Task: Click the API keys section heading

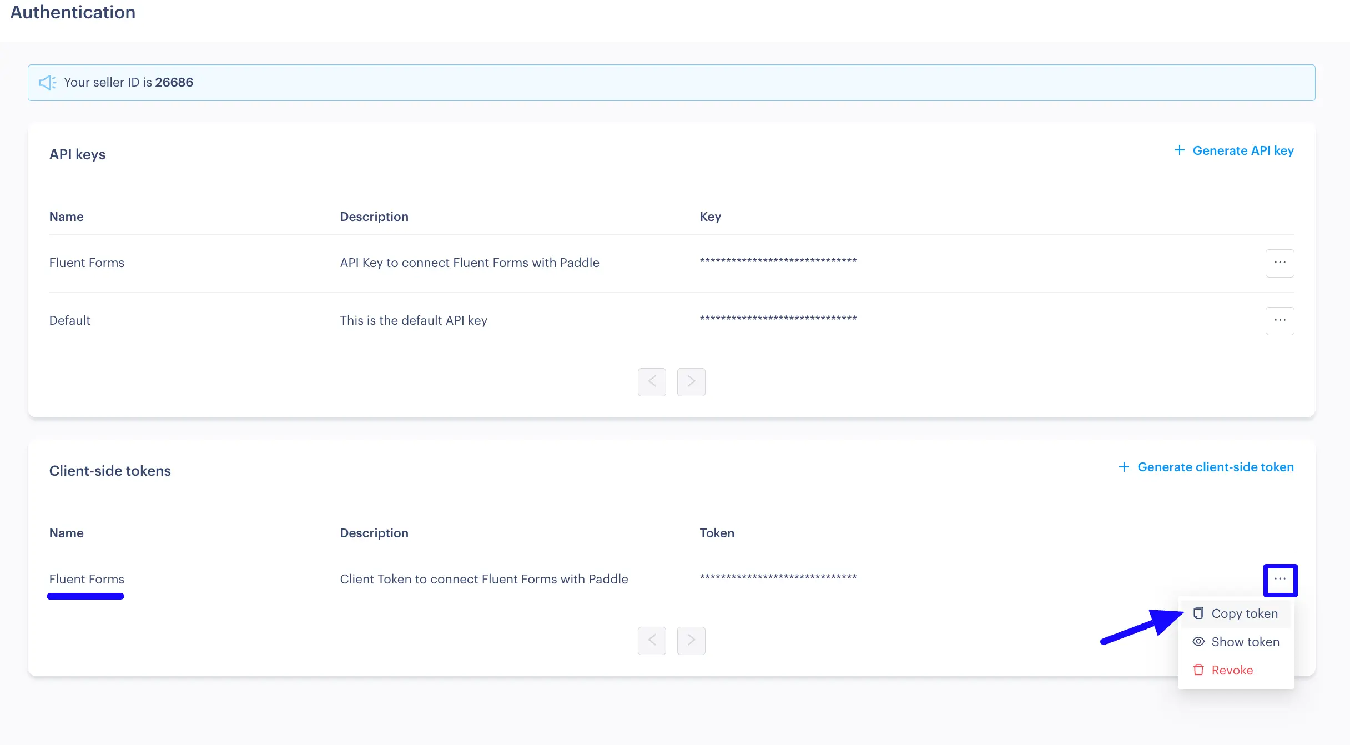Action: click(77, 154)
